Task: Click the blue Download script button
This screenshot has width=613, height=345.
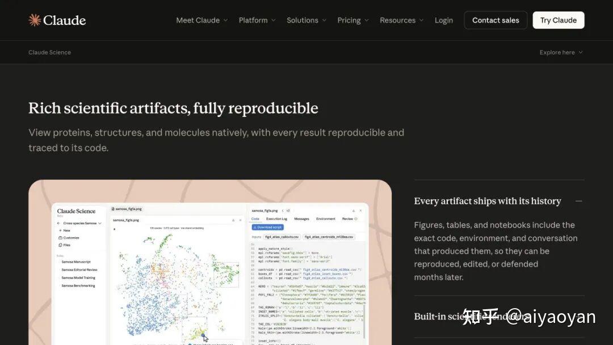Action: point(268,227)
